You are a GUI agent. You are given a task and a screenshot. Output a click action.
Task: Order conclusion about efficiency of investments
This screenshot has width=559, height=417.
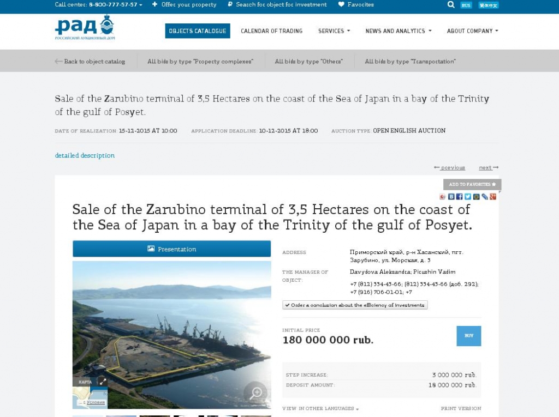pyautogui.click(x=355, y=305)
